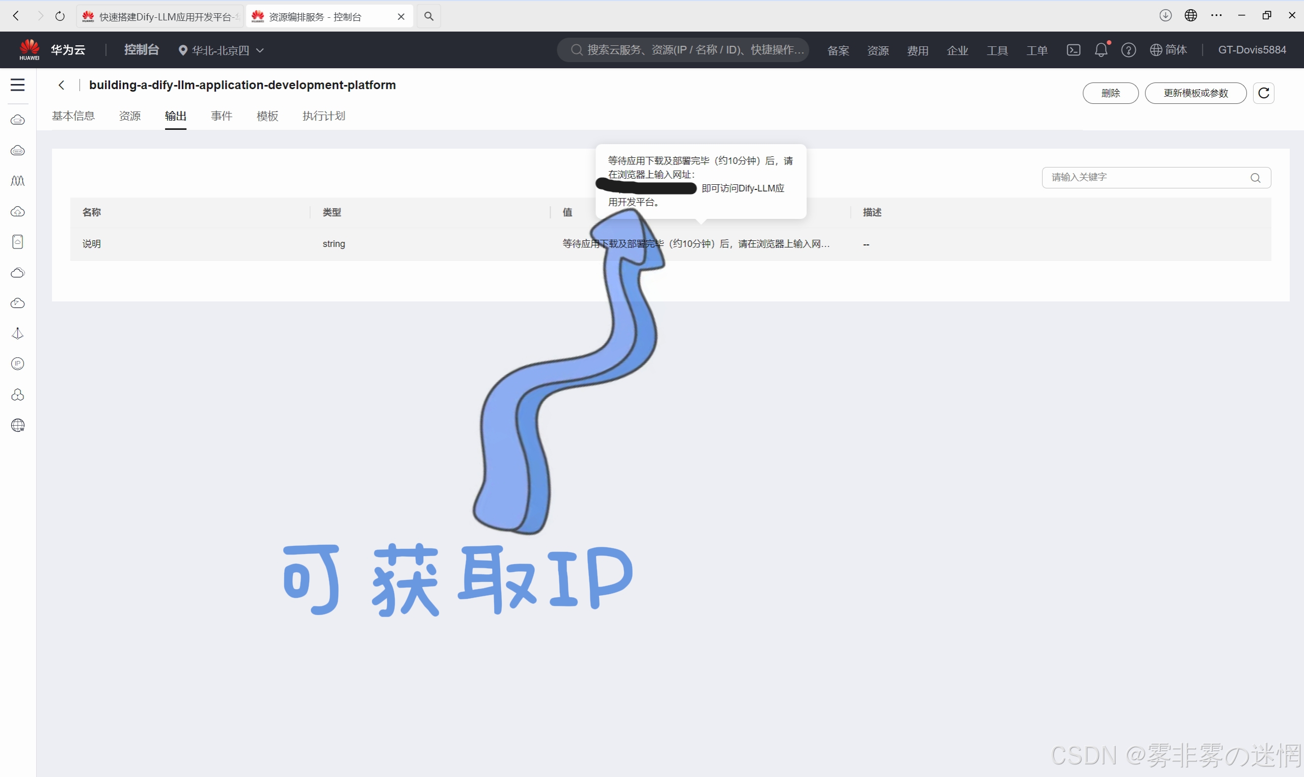Switch to the 模板 tab
The height and width of the screenshot is (777, 1304).
point(267,116)
